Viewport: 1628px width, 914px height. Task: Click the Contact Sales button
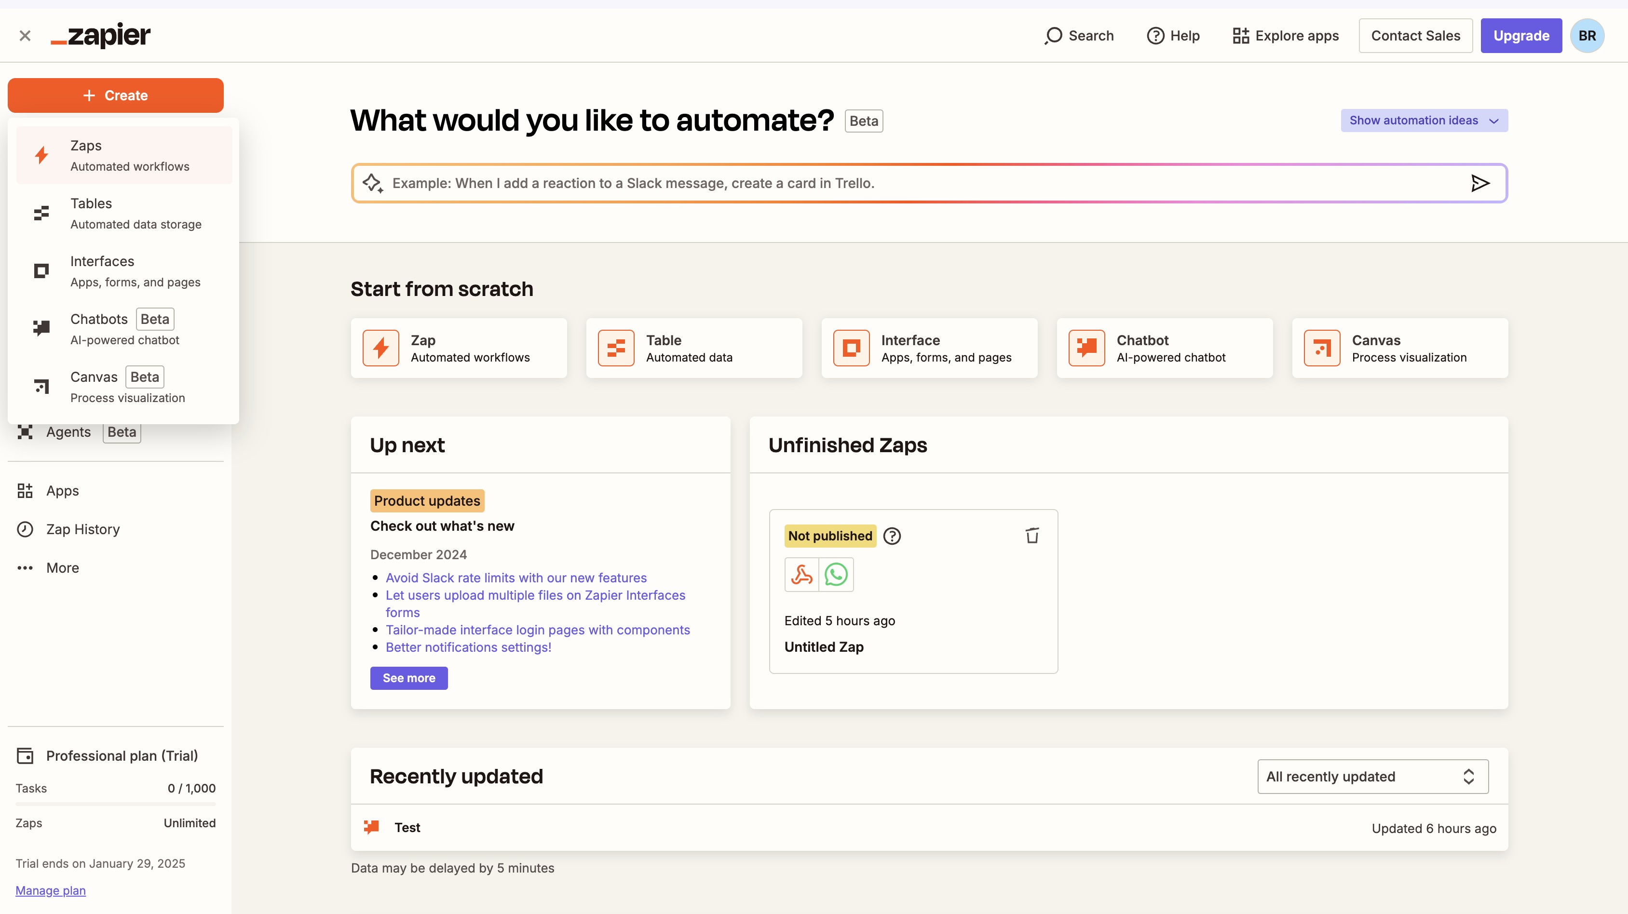click(x=1416, y=36)
